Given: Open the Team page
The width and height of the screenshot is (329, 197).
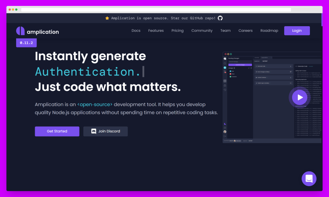Looking at the screenshot, I should click(225, 31).
